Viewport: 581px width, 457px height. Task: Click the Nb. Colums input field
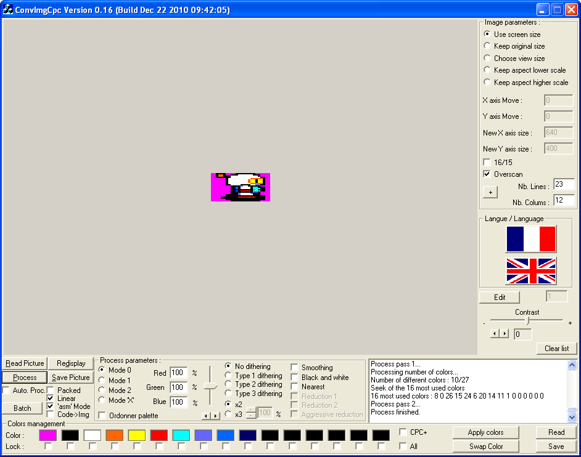(564, 200)
